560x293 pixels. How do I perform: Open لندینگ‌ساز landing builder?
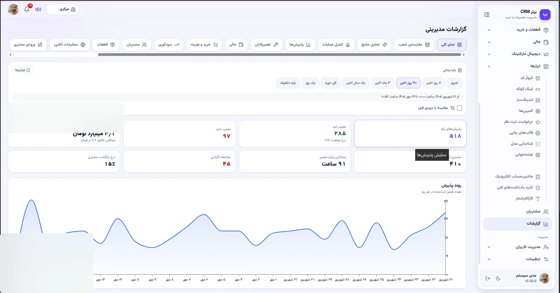click(x=528, y=100)
